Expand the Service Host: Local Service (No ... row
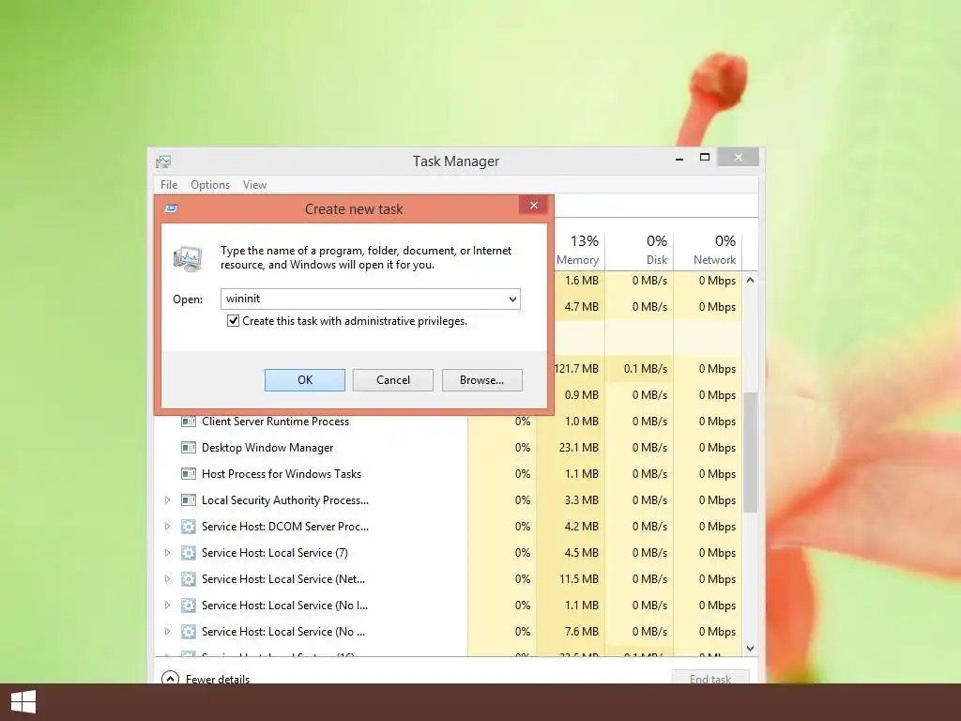The width and height of the screenshot is (961, 721). [x=167, y=632]
